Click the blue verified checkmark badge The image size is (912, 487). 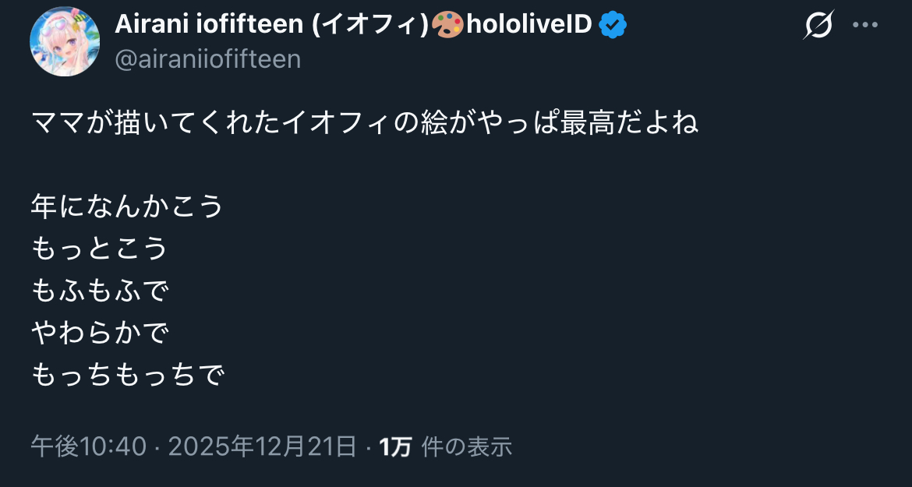(x=613, y=26)
